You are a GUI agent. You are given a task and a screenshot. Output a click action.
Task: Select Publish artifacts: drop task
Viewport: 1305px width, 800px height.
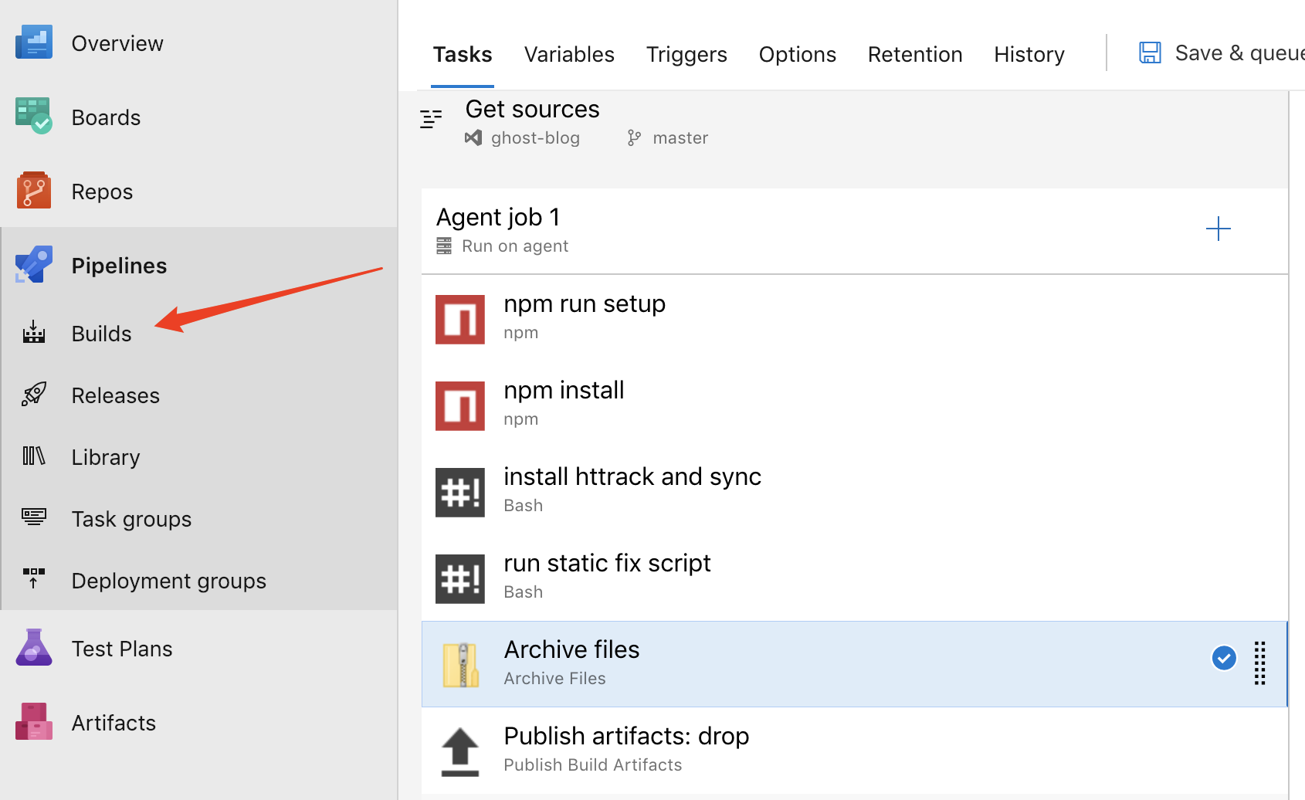point(854,750)
